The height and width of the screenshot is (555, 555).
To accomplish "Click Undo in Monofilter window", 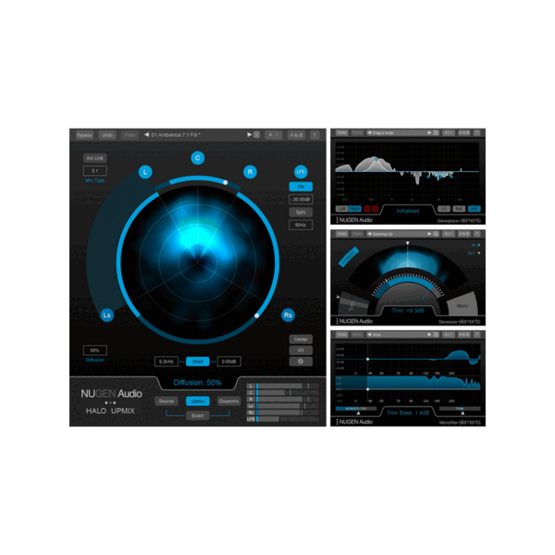I will 341,335.
